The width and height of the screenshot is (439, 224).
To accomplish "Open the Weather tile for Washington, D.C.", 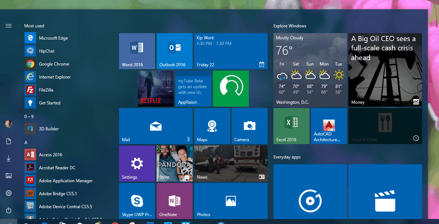I will coord(310,70).
